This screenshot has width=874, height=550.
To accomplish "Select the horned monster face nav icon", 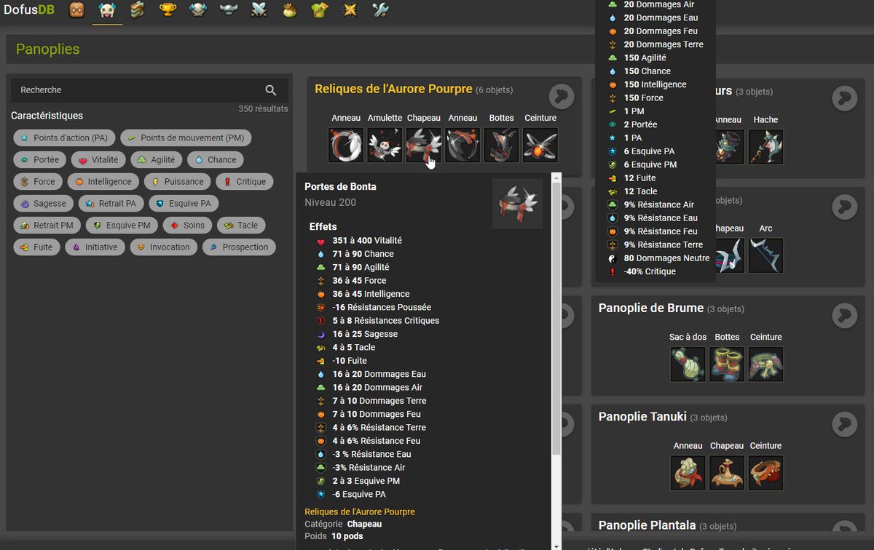I will [x=107, y=10].
